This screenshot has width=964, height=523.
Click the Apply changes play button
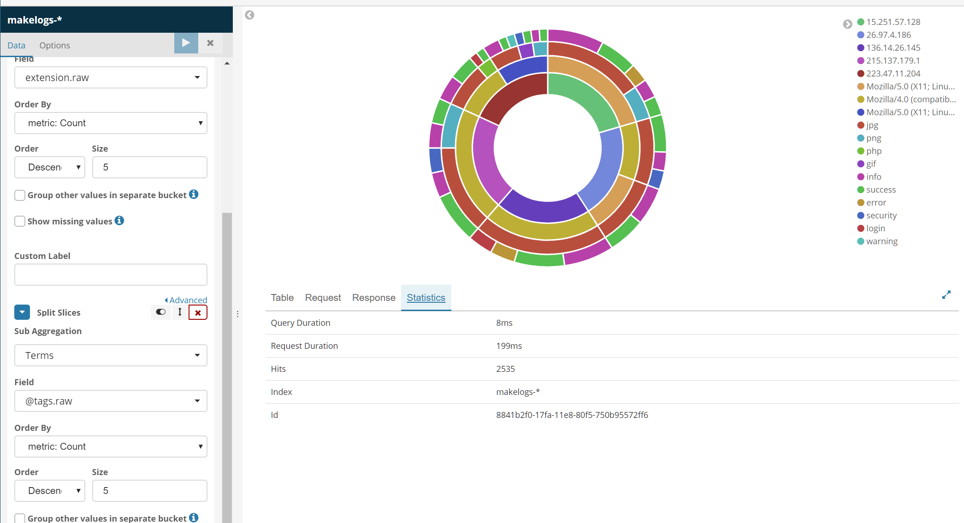click(186, 43)
